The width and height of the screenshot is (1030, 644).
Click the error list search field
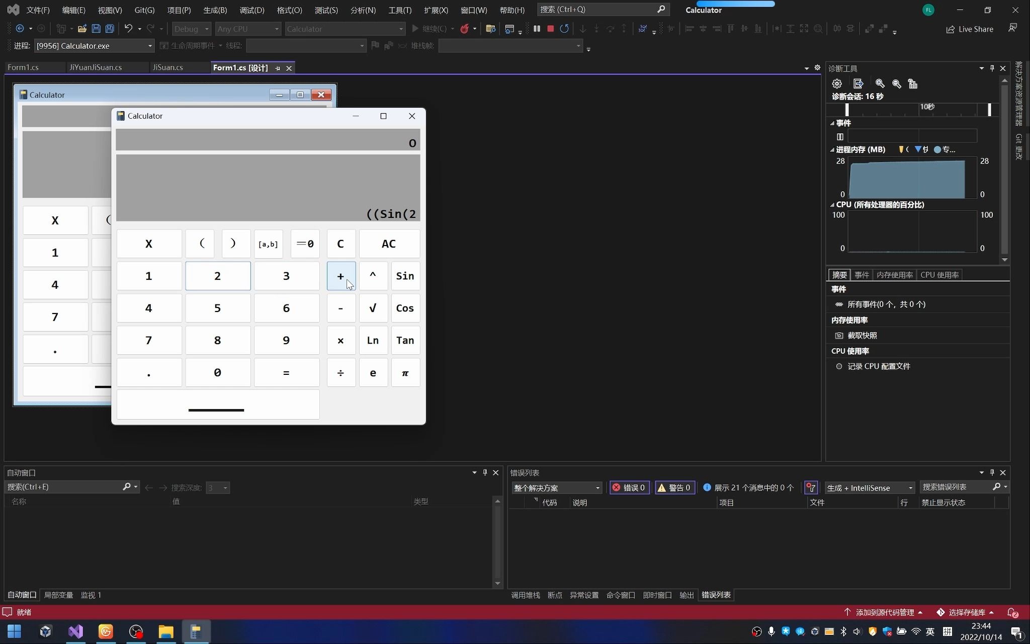(x=956, y=487)
